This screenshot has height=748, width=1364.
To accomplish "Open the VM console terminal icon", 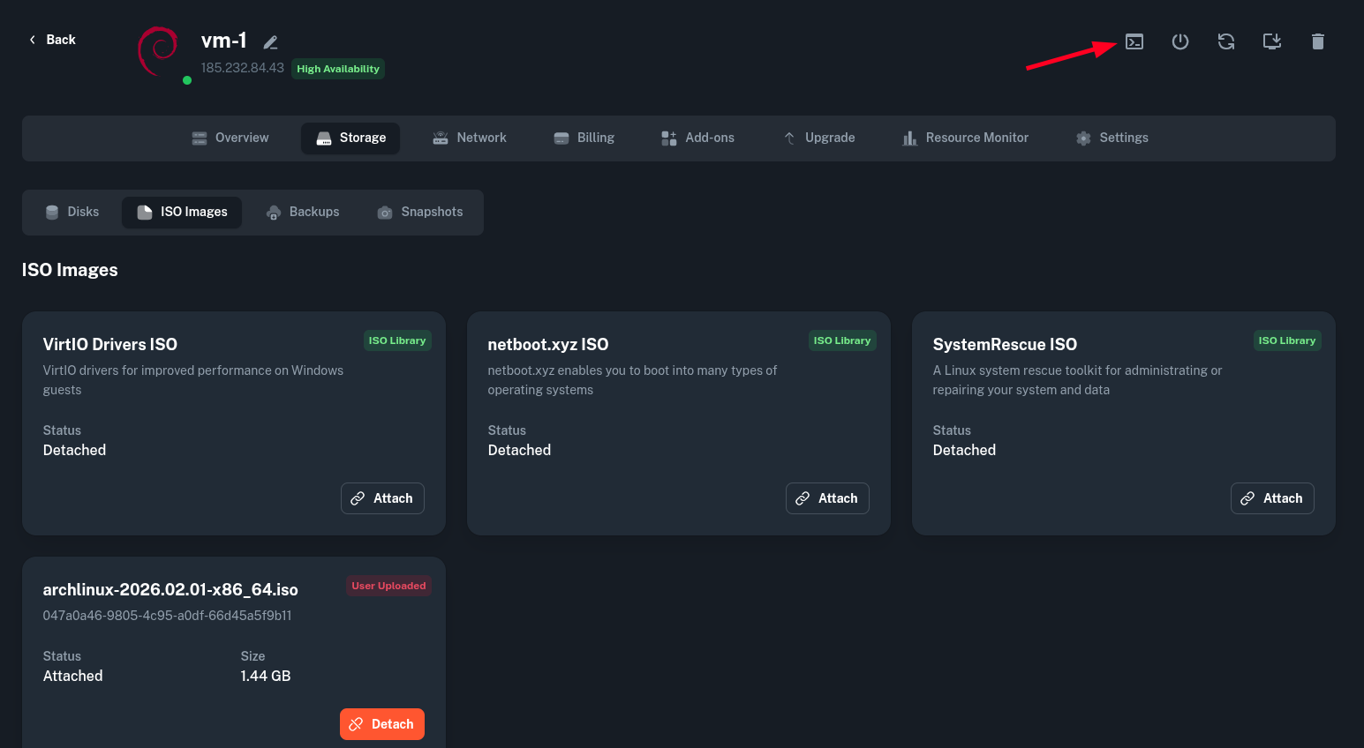I will tap(1134, 41).
